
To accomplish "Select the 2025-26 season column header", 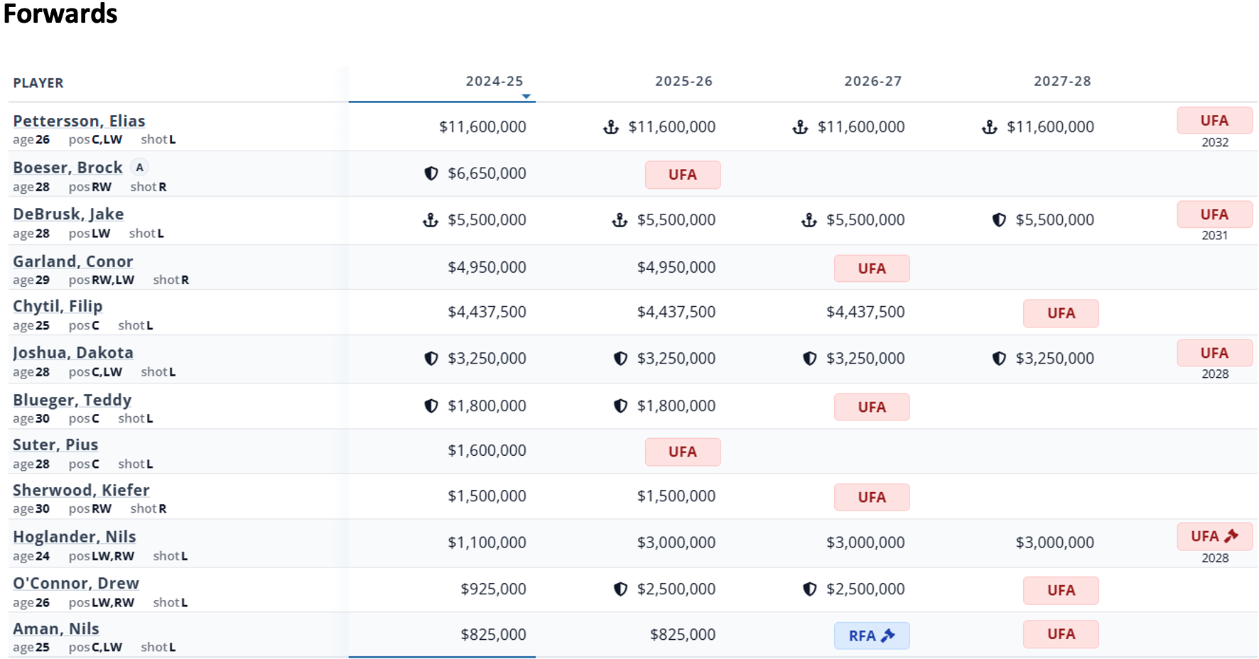I will (683, 82).
